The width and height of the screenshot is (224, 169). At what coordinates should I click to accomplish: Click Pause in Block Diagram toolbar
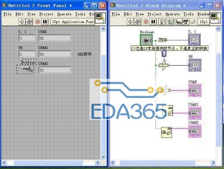pos(153,22)
